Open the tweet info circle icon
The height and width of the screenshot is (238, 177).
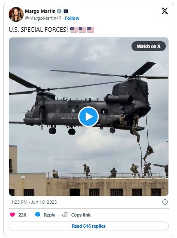tap(165, 202)
